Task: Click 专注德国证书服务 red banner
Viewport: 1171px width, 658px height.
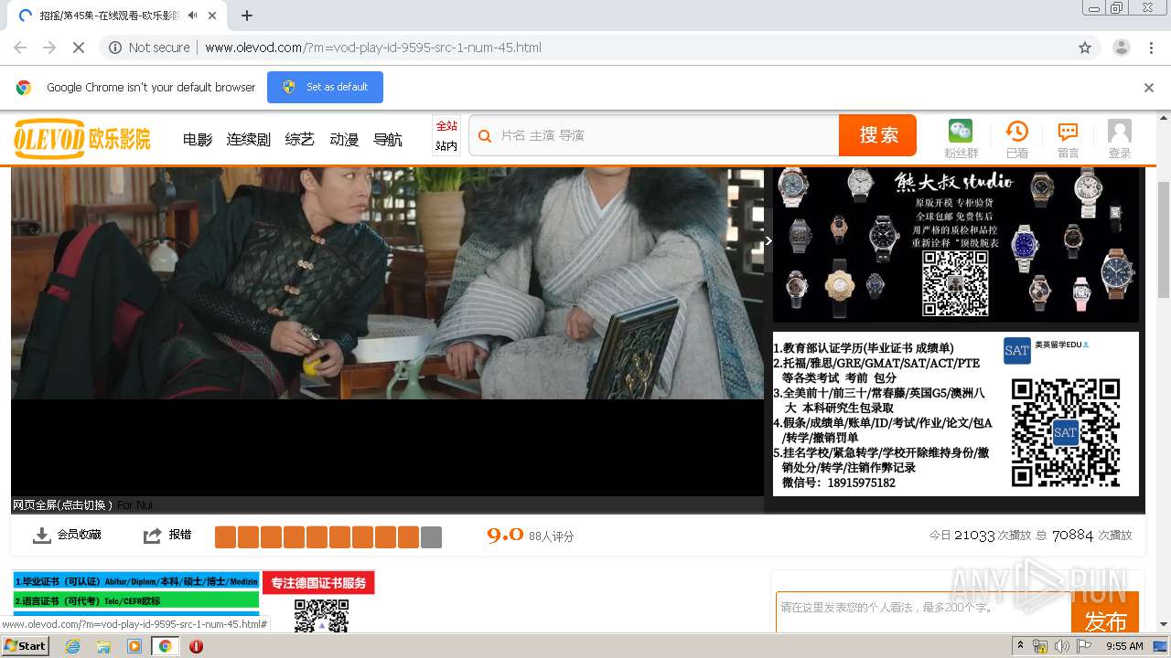Action: coord(318,583)
